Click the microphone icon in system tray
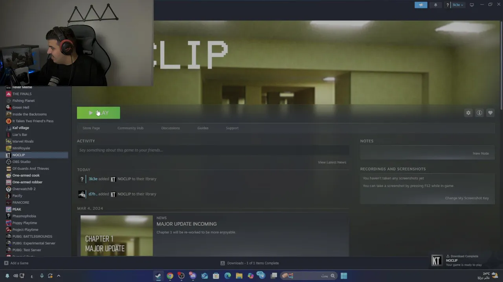The width and height of the screenshot is (503, 282). [x=42, y=276]
